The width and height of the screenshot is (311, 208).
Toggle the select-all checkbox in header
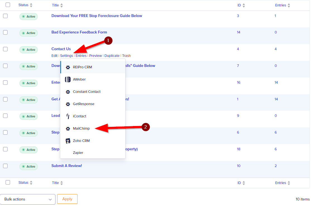point(8,5)
